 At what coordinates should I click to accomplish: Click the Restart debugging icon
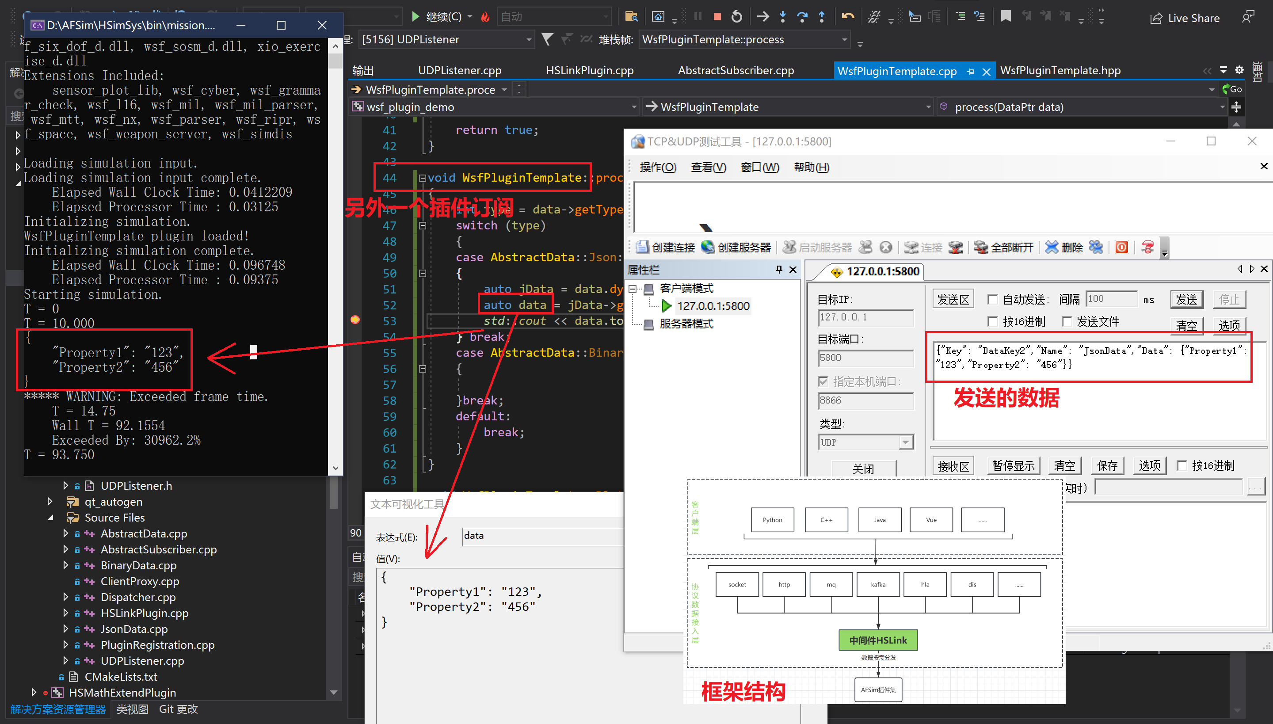(x=737, y=16)
